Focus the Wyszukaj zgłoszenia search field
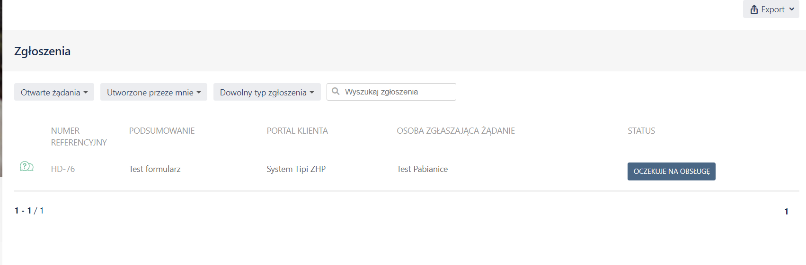806x265 pixels. [x=398, y=92]
